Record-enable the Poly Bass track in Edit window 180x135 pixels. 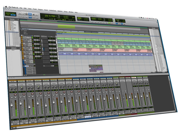[x=25, y=54]
